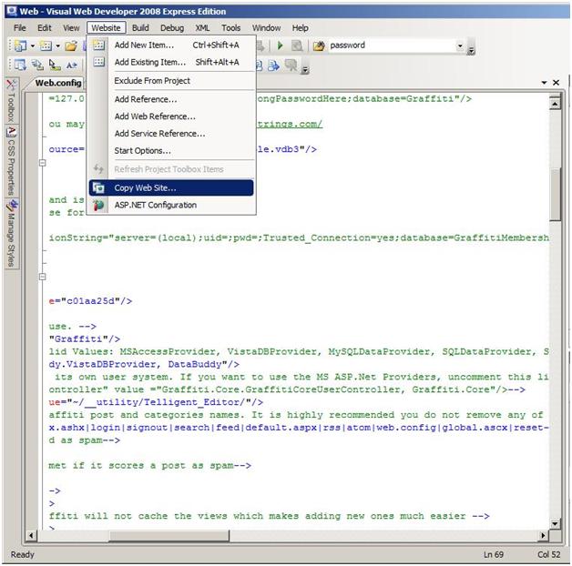572x566 pixels.
Task: Open the CSS Properties side panel tab
Action: coord(11,161)
